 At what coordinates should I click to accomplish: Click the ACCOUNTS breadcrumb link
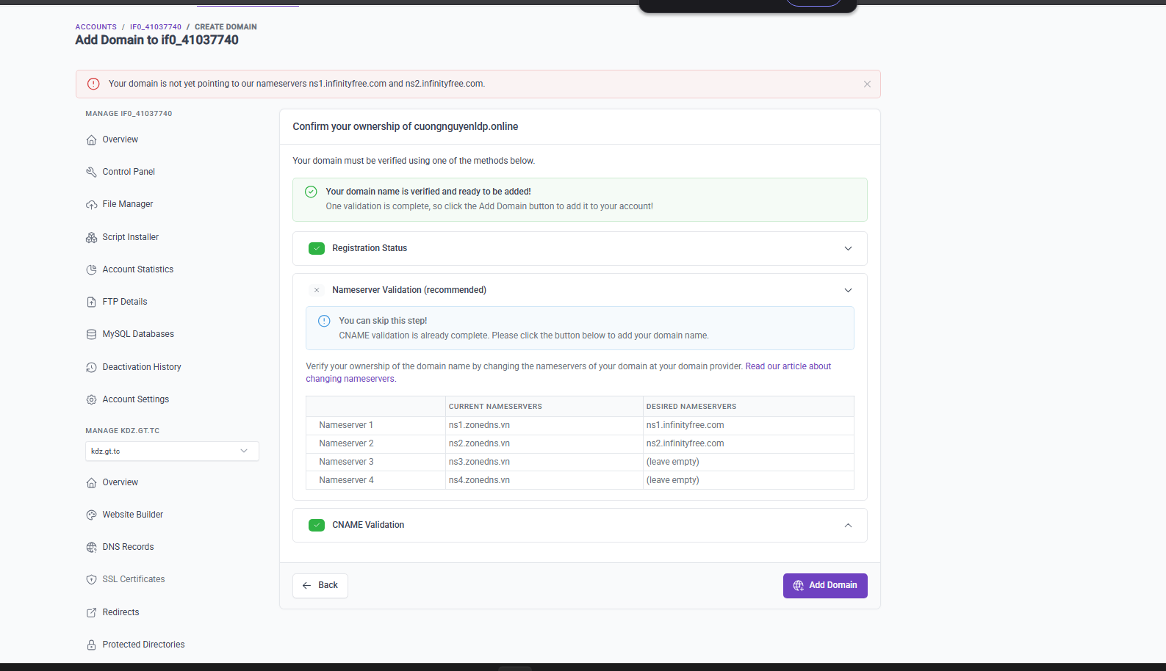[96, 27]
